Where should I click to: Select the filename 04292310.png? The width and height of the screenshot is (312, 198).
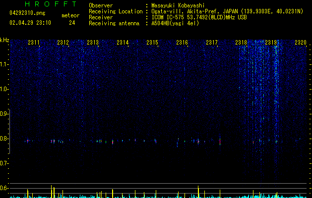pyautogui.click(x=27, y=13)
